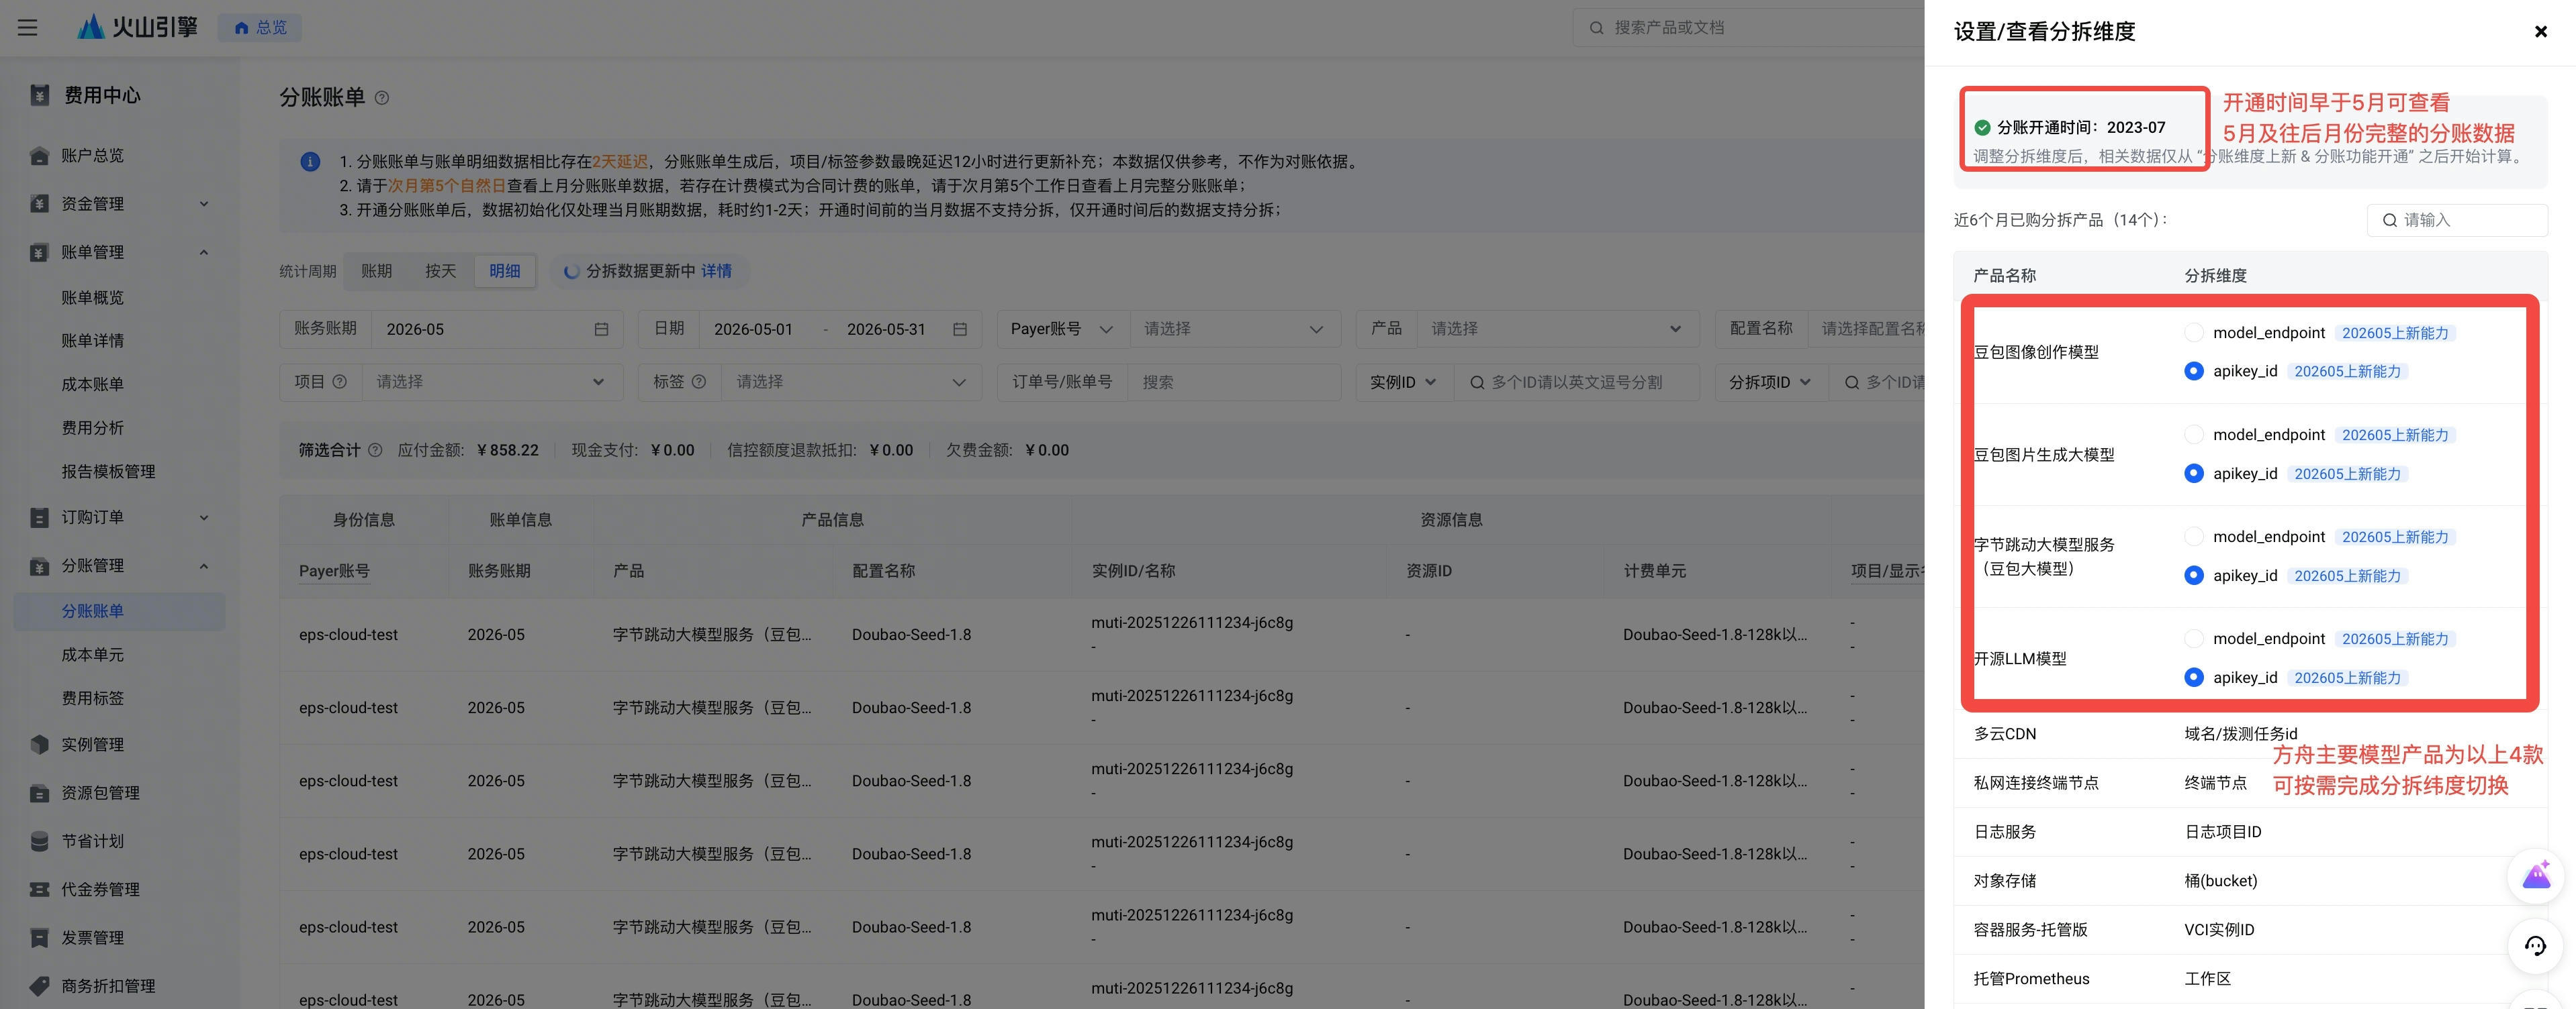Click help icon beside 分账账单 title

click(382, 98)
